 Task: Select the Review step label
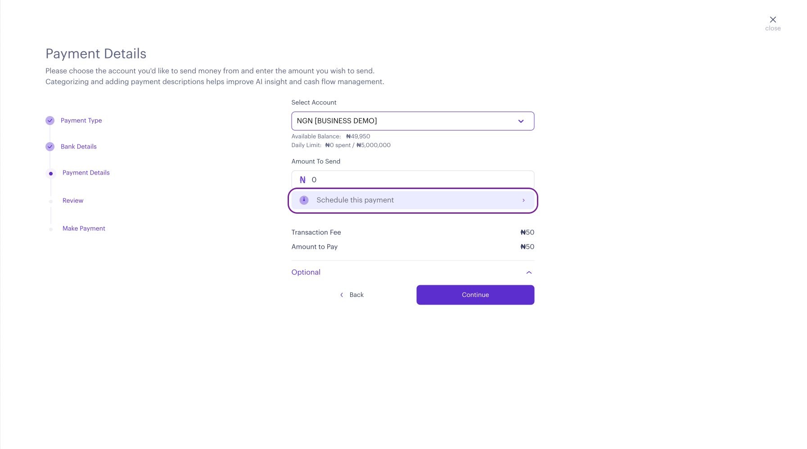(x=73, y=201)
